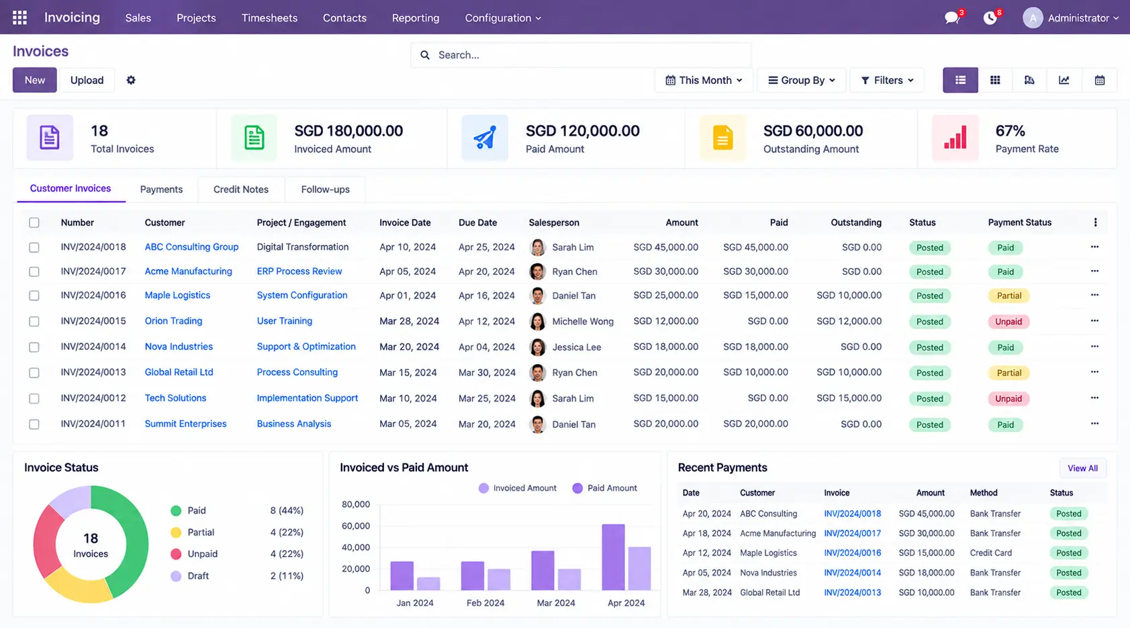Screen dimensions: 1130x628
Task: Open the apps grid menu icon
Action: (20, 17)
